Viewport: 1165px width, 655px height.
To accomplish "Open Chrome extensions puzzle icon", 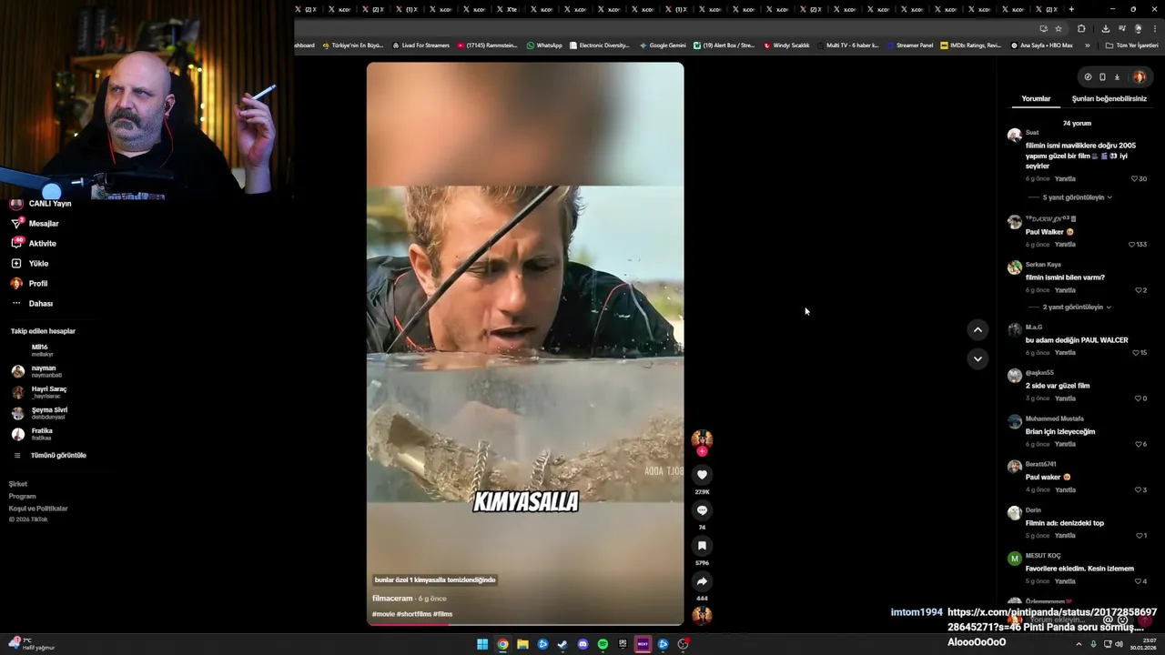I will point(1081,28).
